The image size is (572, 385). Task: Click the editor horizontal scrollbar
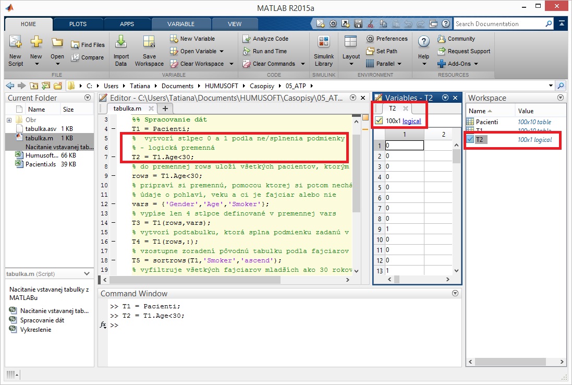point(195,280)
